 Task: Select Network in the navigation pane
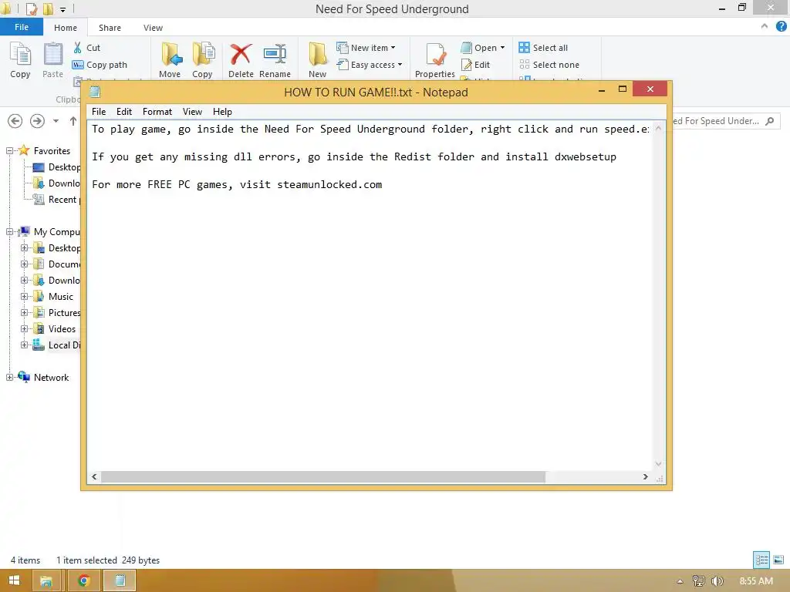click(x=51, y=377)
